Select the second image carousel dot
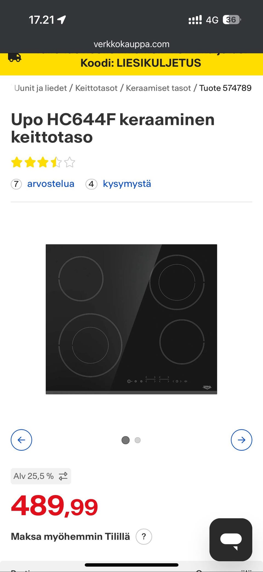 click(x=138, y=440)
